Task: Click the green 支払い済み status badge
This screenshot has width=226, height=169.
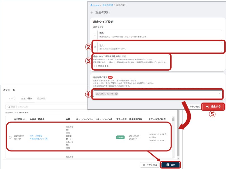Action: coord(120,137)
